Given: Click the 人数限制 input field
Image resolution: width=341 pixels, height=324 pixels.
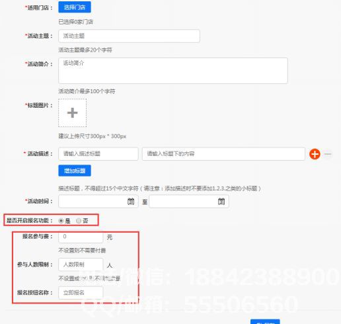Looking at the screenshot, I should pyautogui.click(x=81, y=264).
